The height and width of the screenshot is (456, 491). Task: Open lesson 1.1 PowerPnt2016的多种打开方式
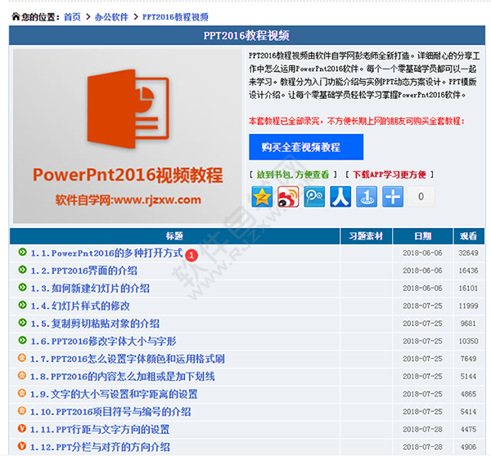tap(106, 253)
